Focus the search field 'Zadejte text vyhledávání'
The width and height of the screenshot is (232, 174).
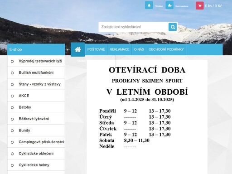(x=134, y=27)
